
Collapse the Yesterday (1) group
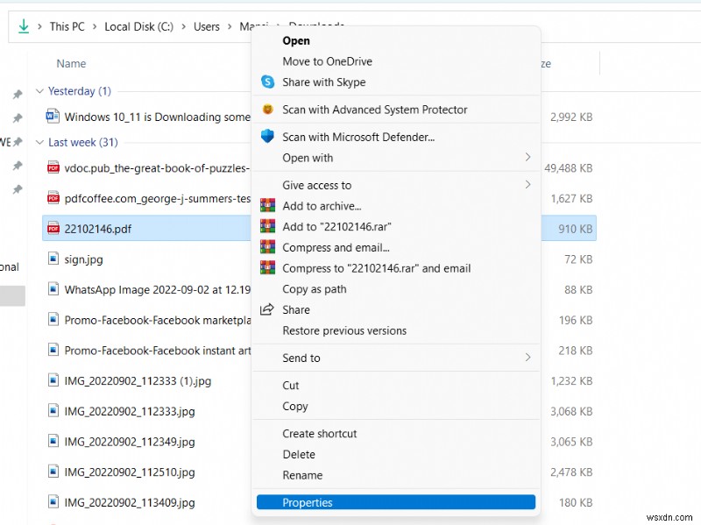click(39, 91)
